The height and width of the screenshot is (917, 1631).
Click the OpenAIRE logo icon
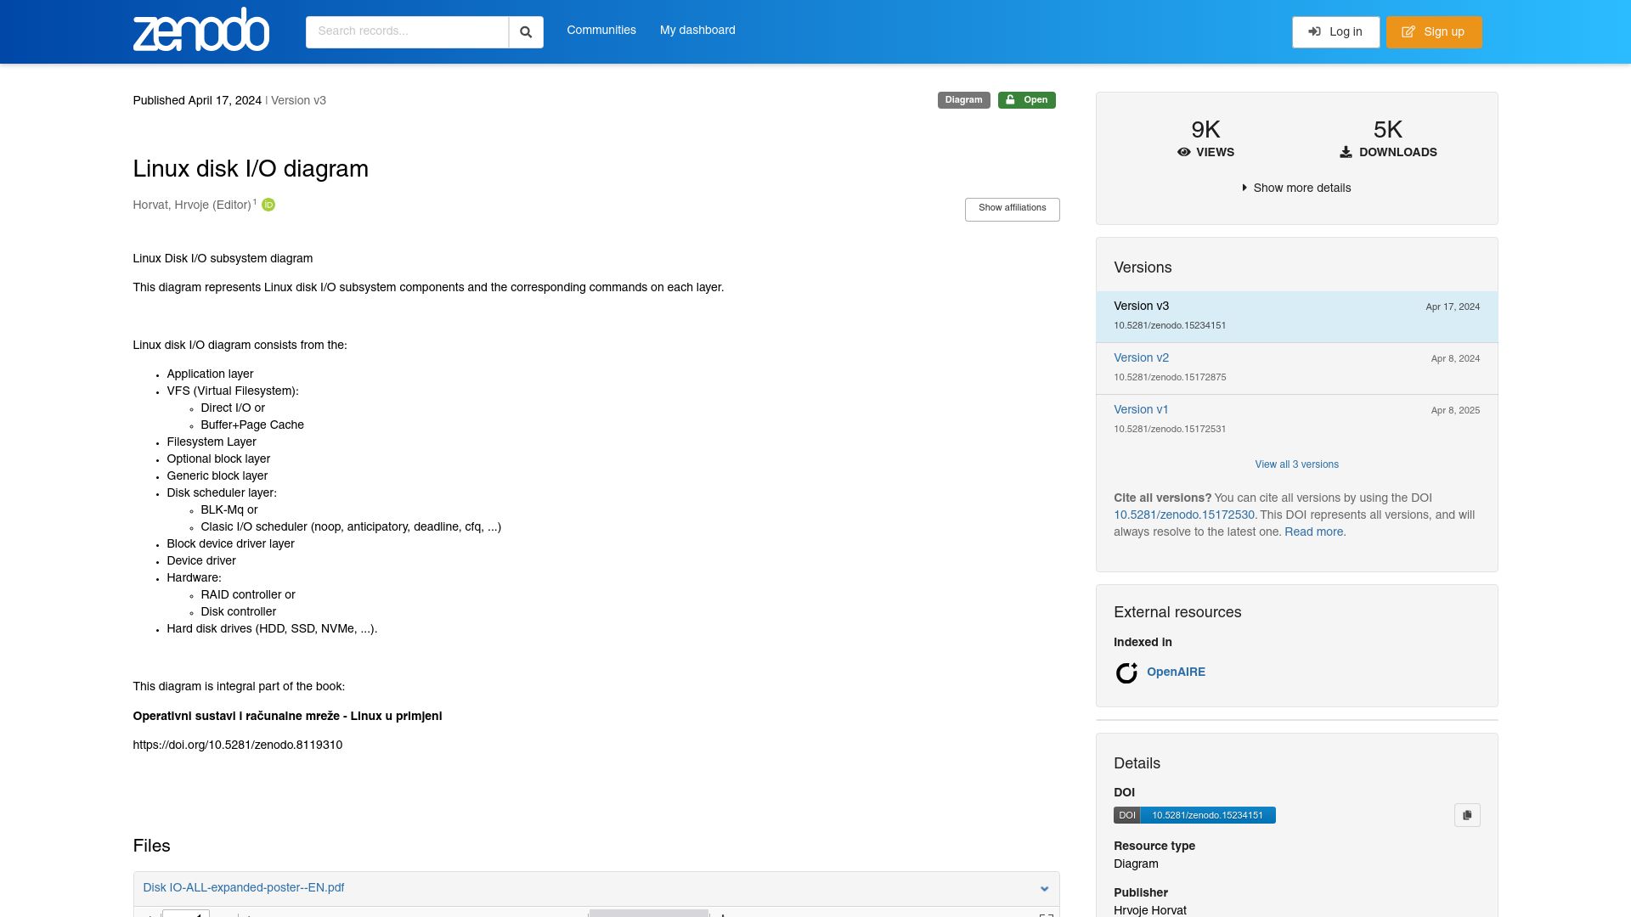tap(1126, 672)
